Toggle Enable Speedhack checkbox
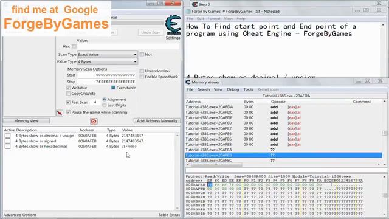The width and height of the screenshot is (389, 219). (142, 77)
